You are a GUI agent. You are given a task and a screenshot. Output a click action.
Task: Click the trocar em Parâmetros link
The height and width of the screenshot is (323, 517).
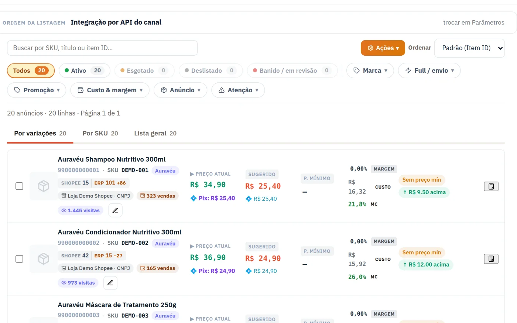pyautogui.click(x=474, y=23)
